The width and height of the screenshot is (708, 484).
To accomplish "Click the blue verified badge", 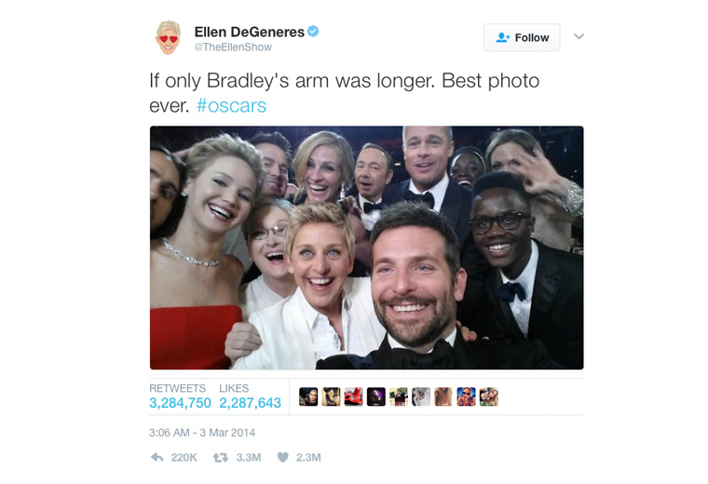I will (x=313, y=32).
